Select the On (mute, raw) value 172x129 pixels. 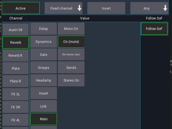pyautogui.click(x=71, y=54)
